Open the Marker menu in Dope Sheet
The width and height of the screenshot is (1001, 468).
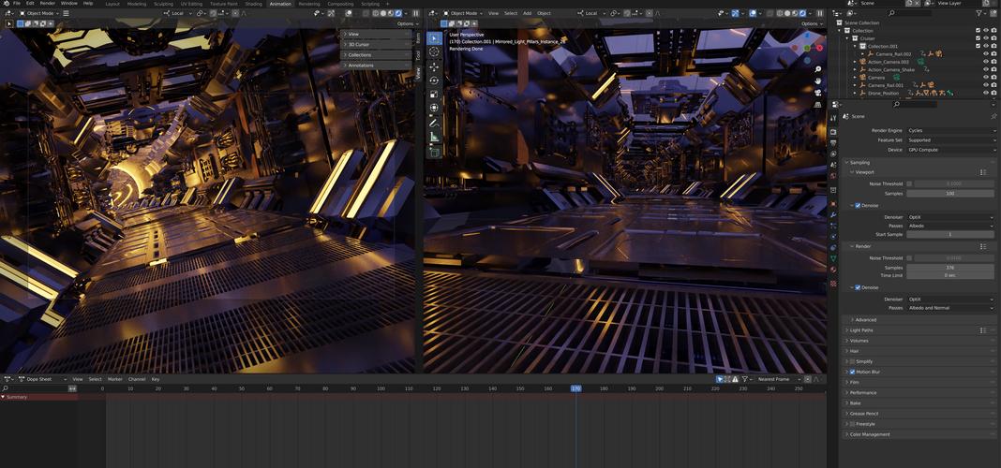(x=115, y=379)
